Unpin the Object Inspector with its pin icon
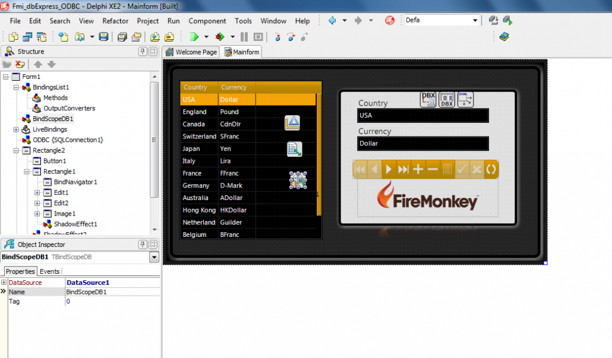612x358 pixels. click(x=143, y=244)
